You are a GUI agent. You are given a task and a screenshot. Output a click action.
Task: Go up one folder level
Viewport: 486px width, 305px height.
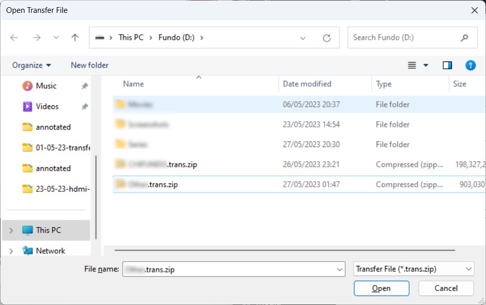click(x=74, y=37)
